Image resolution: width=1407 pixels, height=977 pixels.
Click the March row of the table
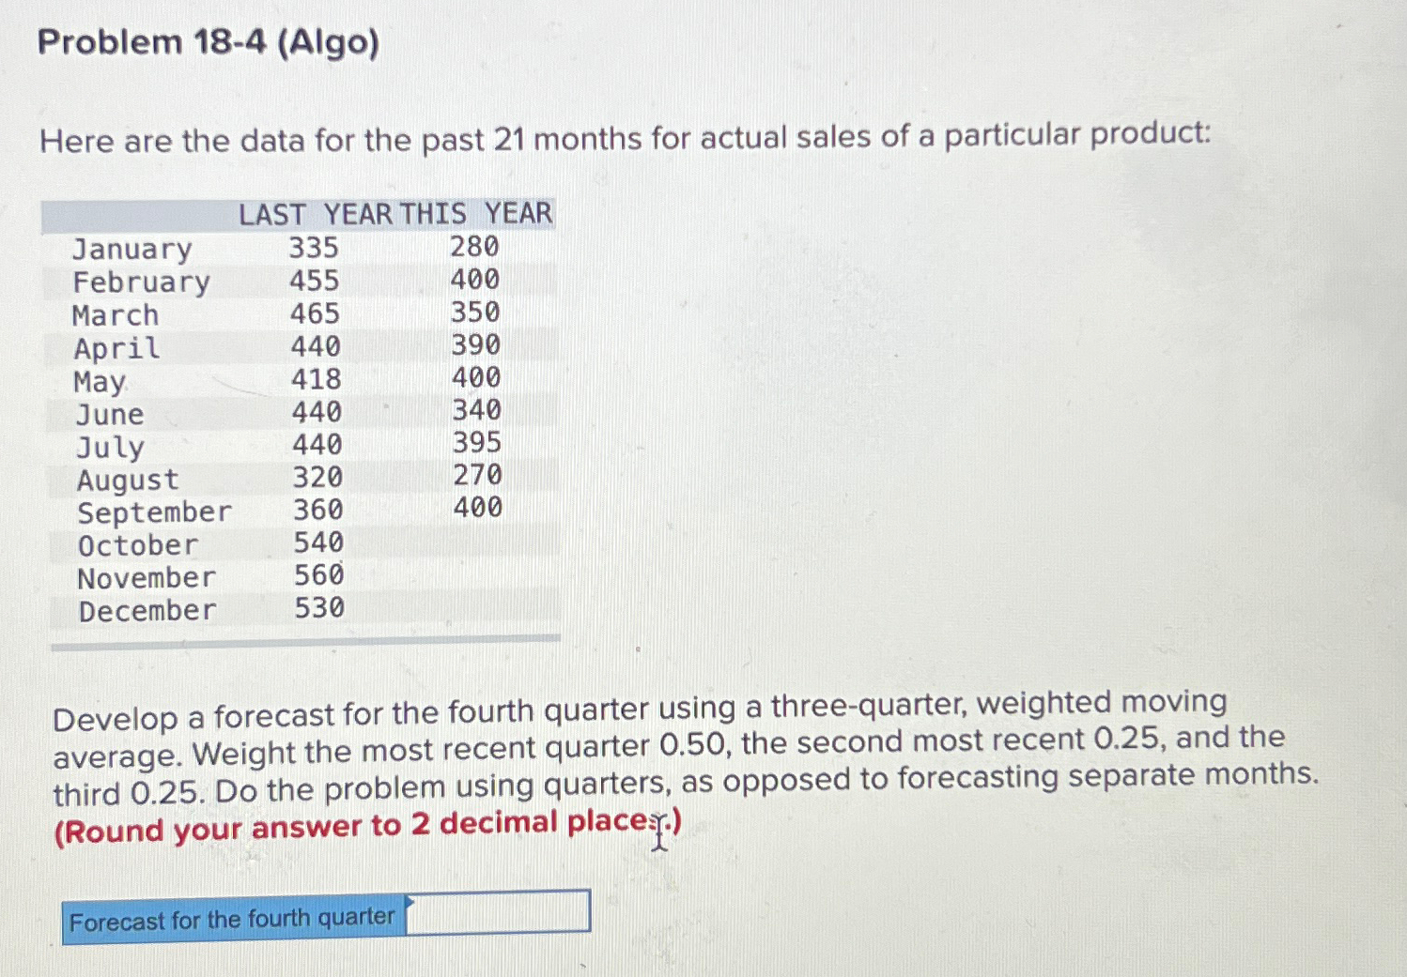pyautogui.click(x=115, y=314)
